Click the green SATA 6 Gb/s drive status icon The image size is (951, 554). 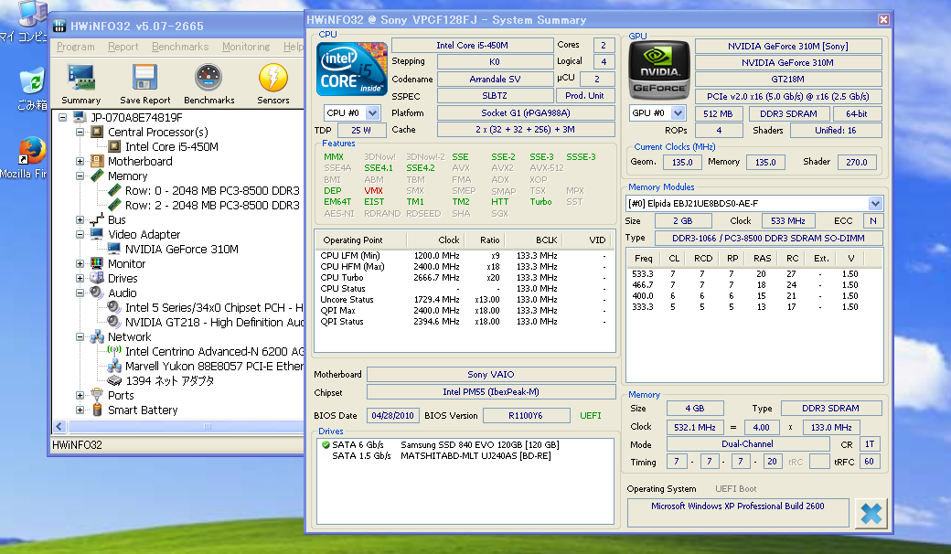326,445
